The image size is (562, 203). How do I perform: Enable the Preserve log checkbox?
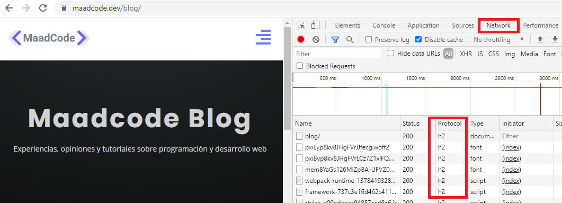pyautogui.click(x=369, y=39)
